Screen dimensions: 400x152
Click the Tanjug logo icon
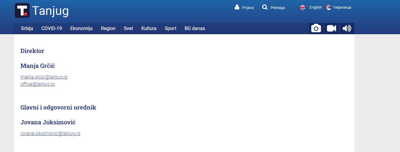22,11
